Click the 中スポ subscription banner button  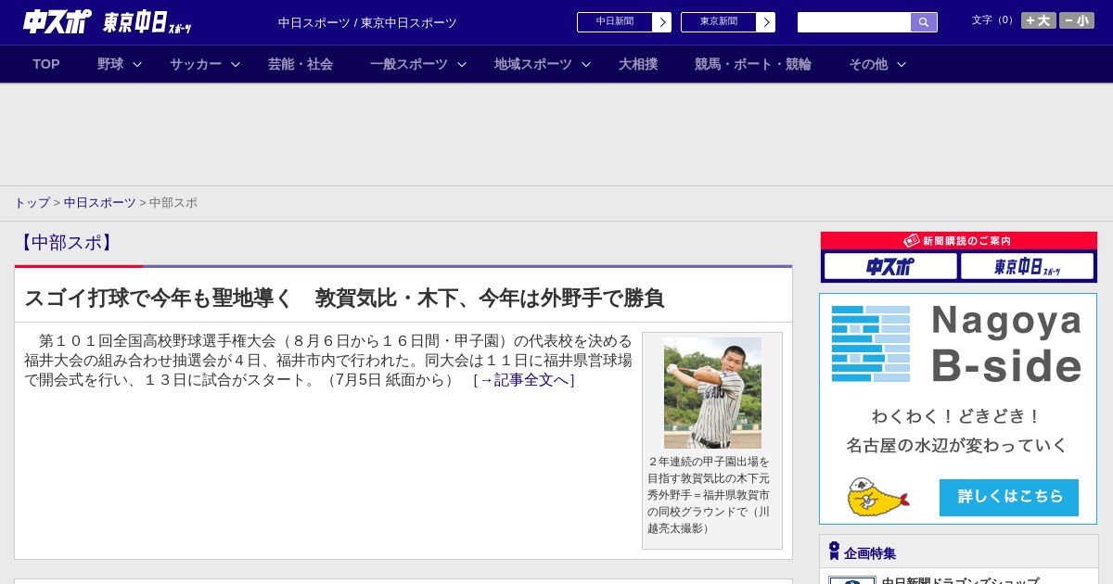(x=890, y=266)
